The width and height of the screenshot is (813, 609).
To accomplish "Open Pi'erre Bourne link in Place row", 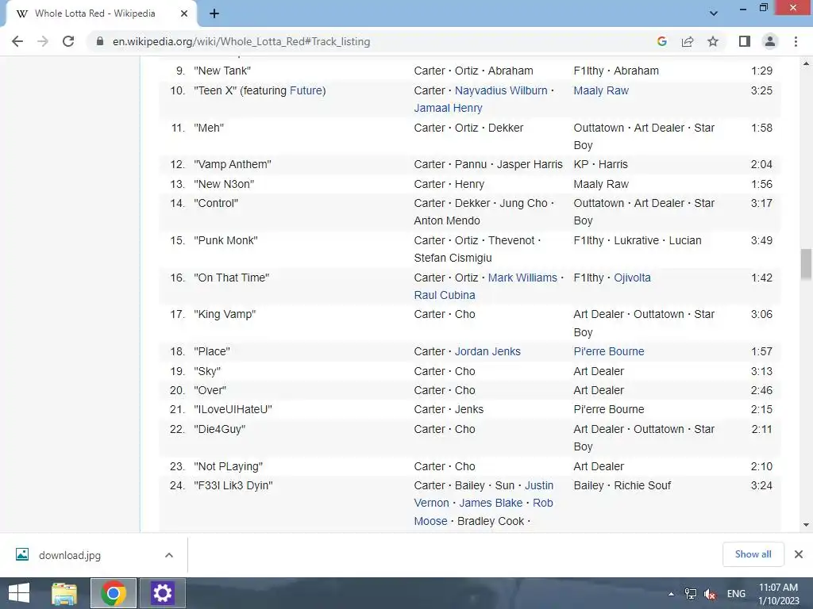I will point(609,351).
